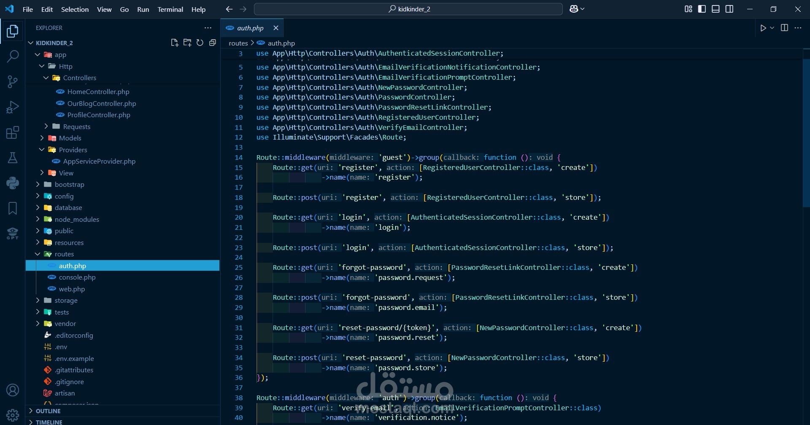This screenshot has width=810, height=425.
Task: Open the Testing flask view
Action: tap(13, 158)
